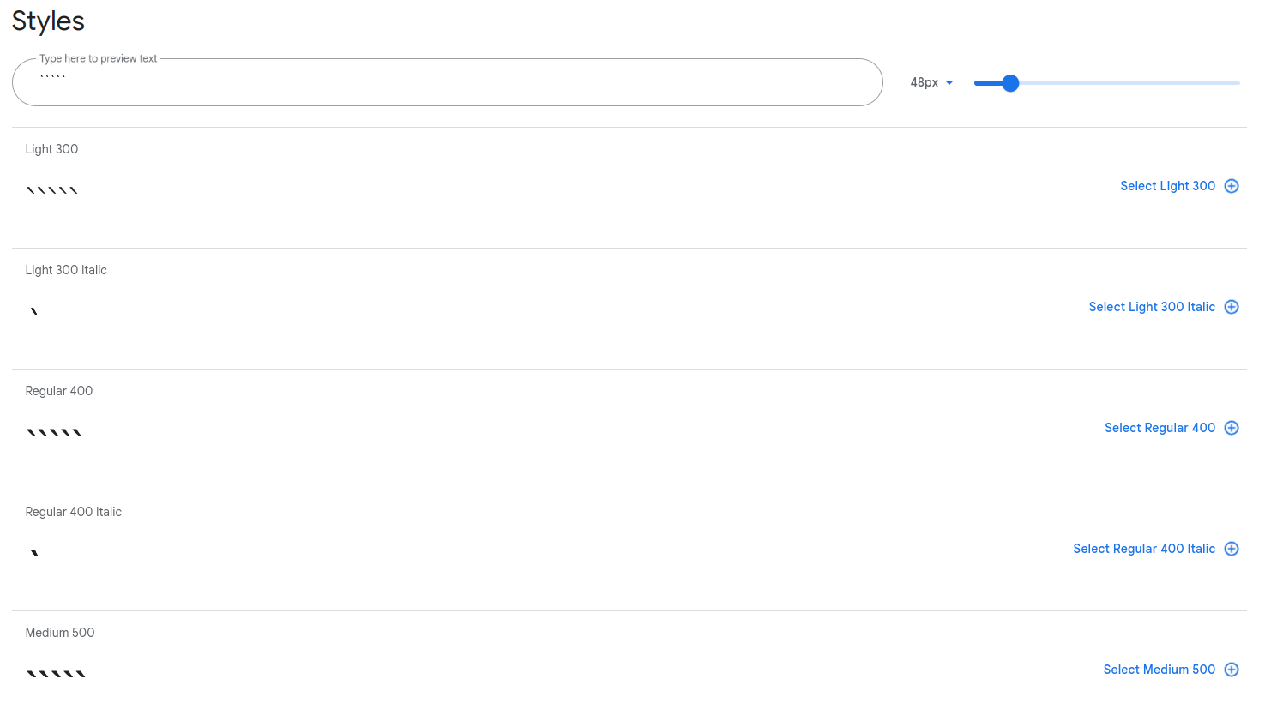
Task: Click the plus icon for Light 300 Italic
Action: pos(1232,307)
